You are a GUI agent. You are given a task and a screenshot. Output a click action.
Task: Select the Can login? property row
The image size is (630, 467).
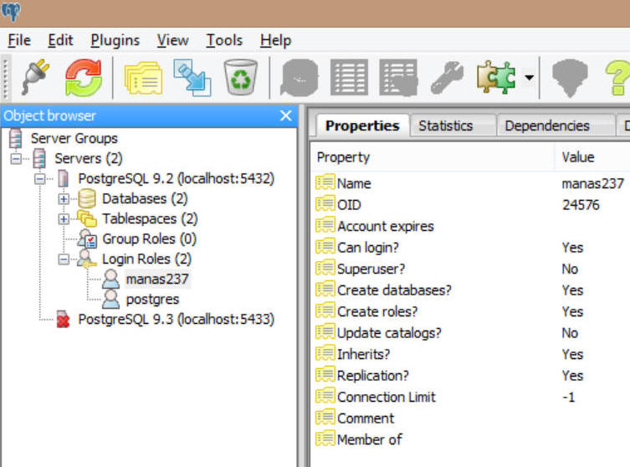471,247
